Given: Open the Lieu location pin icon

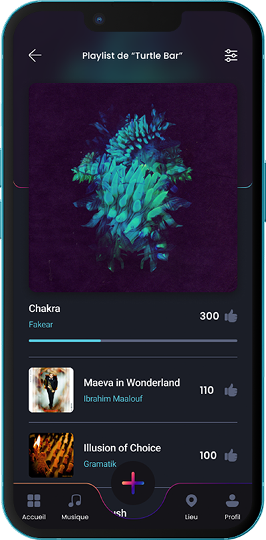Looking at the screenshot, I should pos(191,501).
